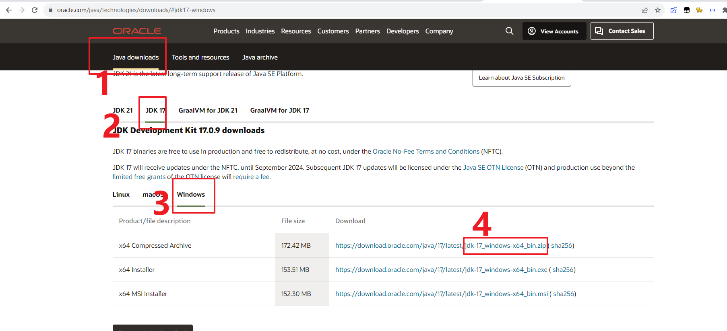Select the Windows platform tab
The height and width of the screenshot is (331, 727).
tap(191, 194)
